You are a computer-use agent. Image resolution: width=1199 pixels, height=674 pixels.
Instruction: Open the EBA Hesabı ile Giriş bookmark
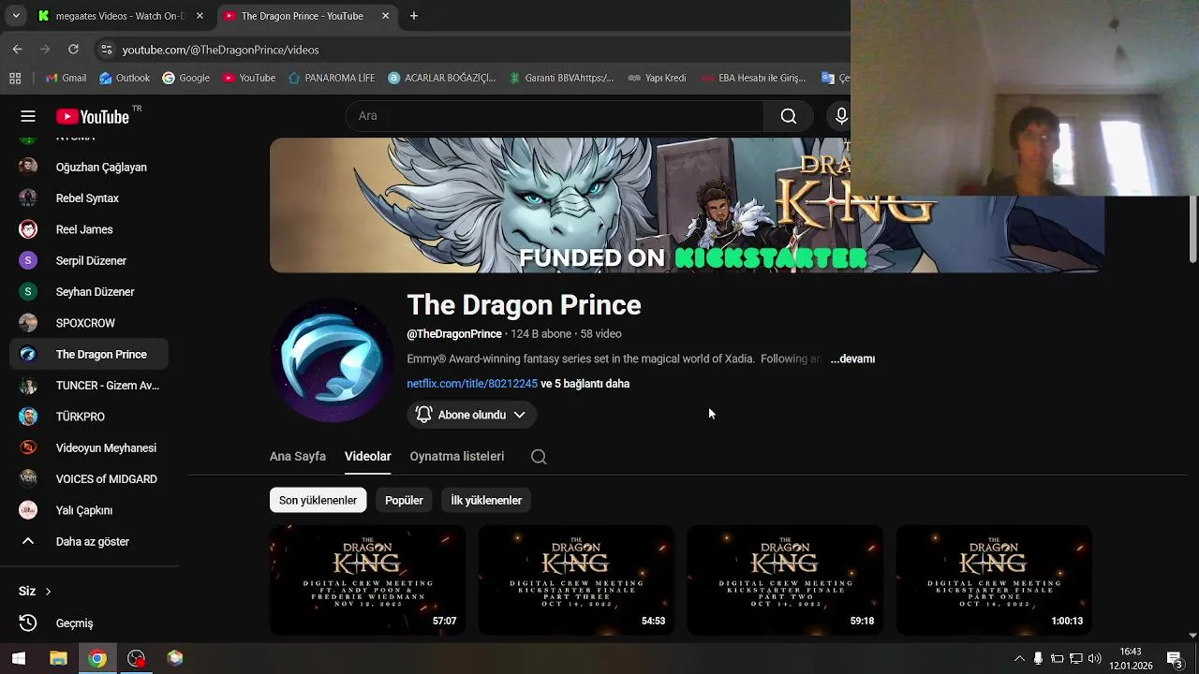753,78
